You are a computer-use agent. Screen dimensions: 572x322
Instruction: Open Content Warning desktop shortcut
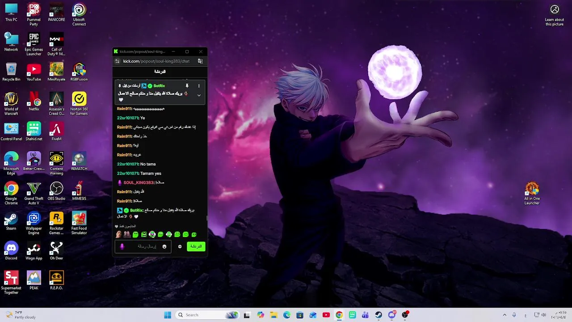coord(56,164)
